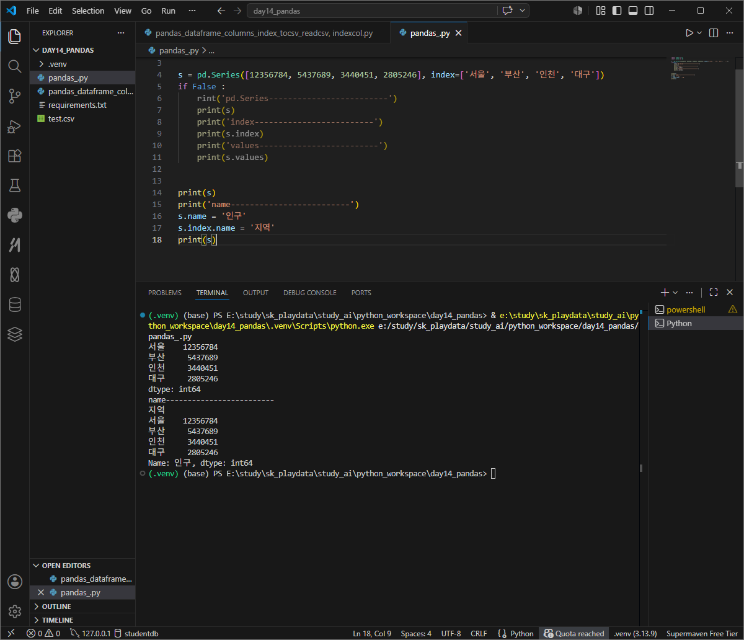This screenshot has width=744, height=640.
Task: Switch to pandas_dataframe_columns_index_tocsv editor tab
Action: point(263,33)
